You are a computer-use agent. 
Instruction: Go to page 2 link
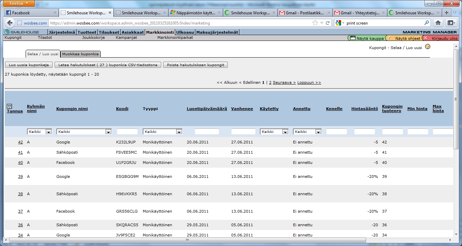click(x=270, y=82)
